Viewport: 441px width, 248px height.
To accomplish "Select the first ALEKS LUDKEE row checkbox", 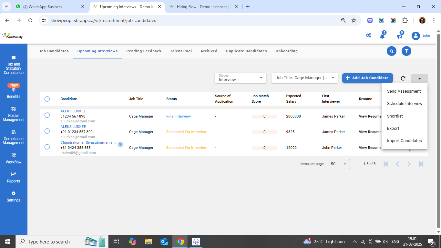I will pos(47,115).
